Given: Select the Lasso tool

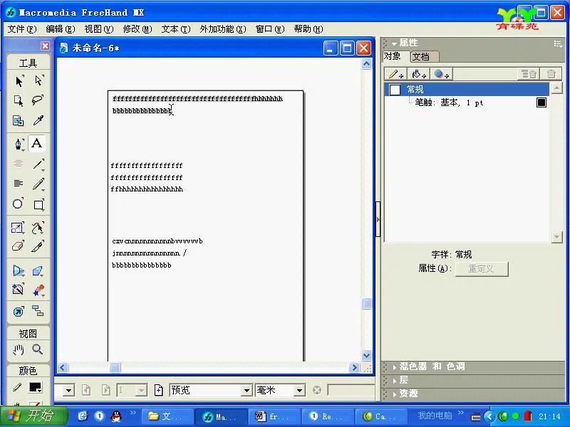Looking at the screenshot, I should click(38, 100).
